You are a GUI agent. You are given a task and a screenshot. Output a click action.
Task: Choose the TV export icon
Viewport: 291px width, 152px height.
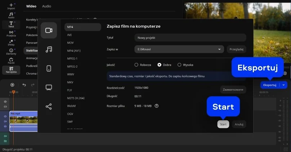click(x=49, y=87)
